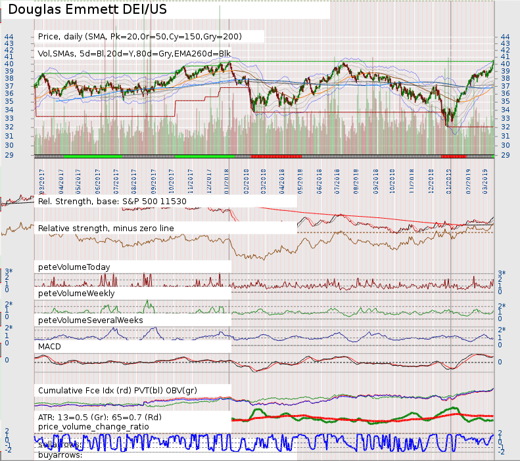This screenshot has height=461, width=520.
Task: Select the 02/2019 date axis label
Action: coord(468,181)
